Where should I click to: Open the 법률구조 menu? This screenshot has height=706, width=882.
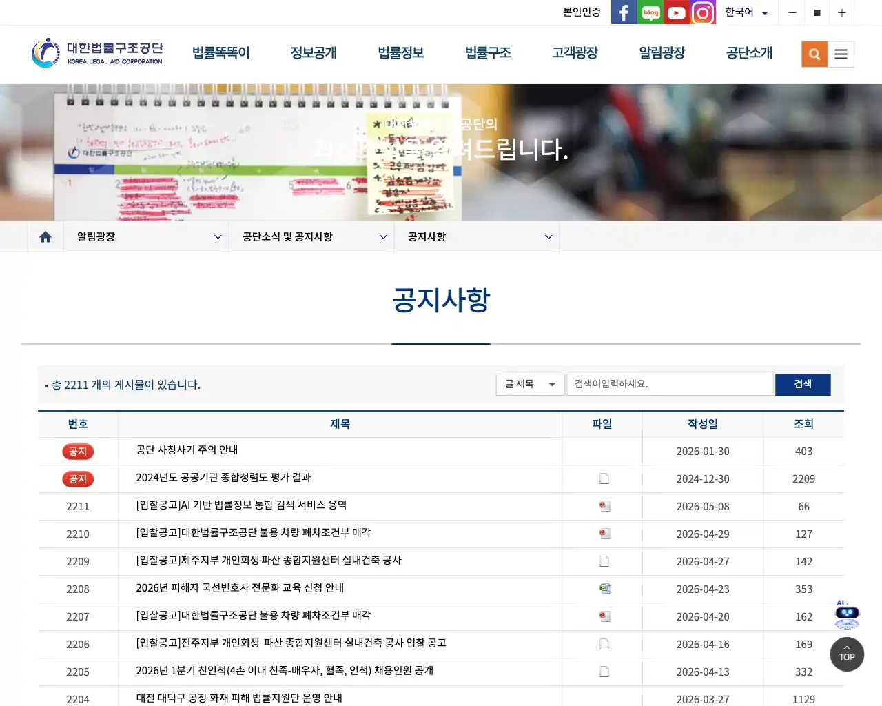tap(488, 53)
